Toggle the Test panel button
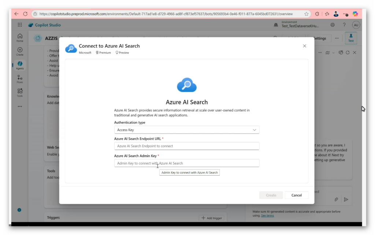This screenshot has width=375, height=235. coord(351,38)
